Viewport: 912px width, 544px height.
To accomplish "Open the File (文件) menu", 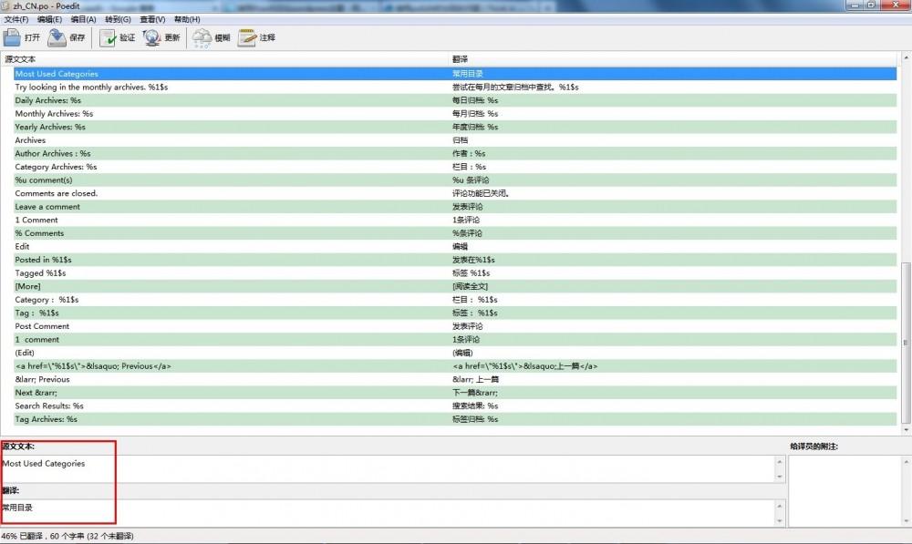I will point(16,19).
